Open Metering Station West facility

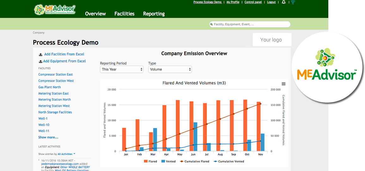point(54,106)
